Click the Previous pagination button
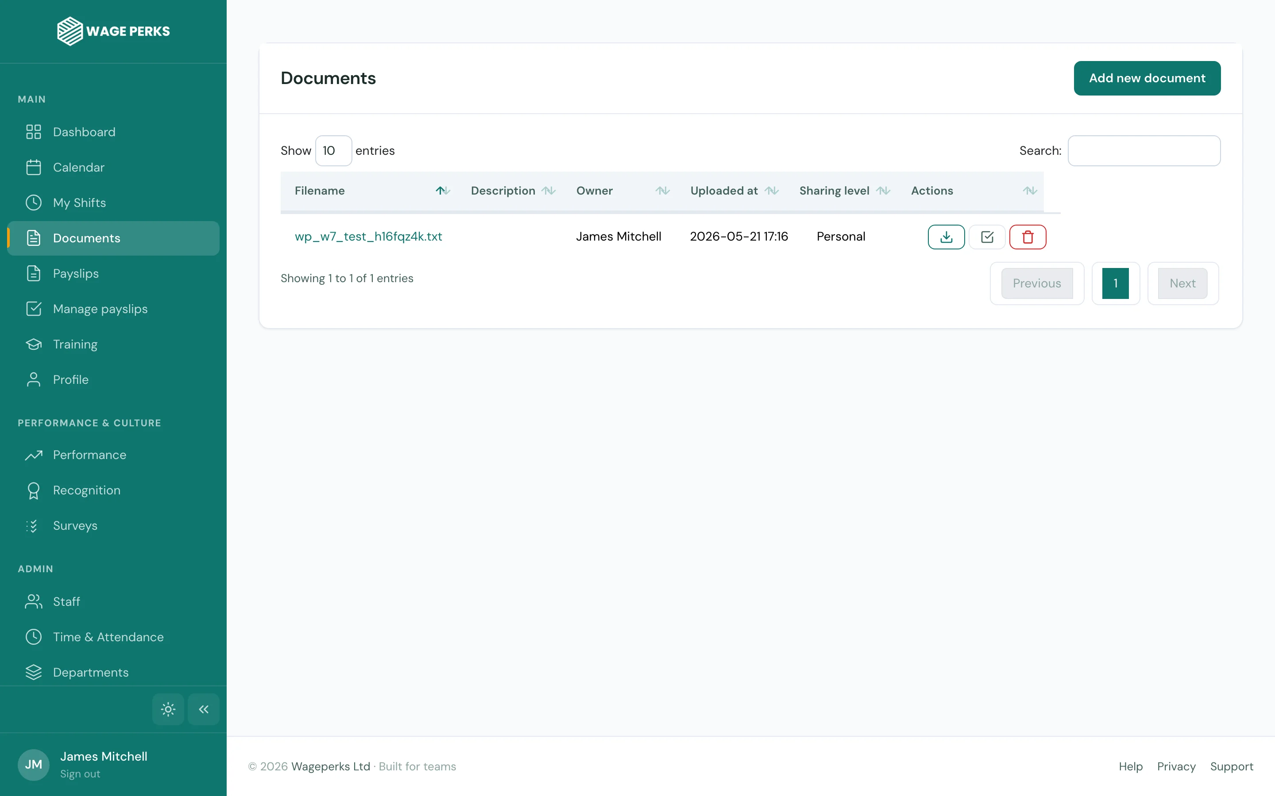 click(x=1037, y=283)
